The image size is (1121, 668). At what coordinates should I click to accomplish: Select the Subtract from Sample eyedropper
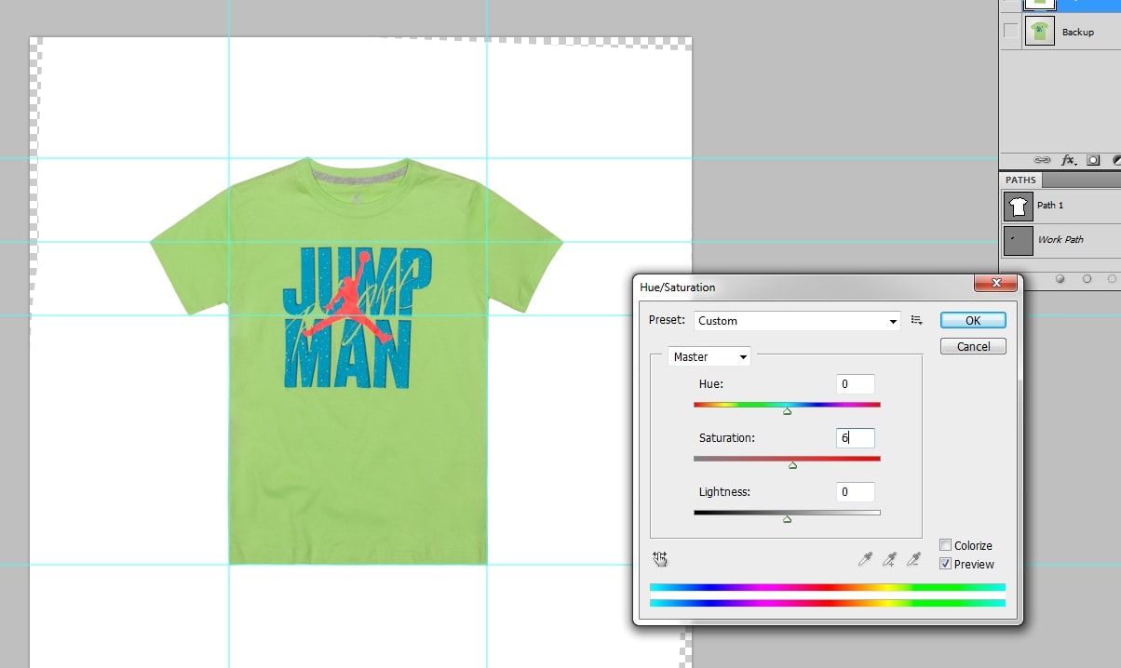tap(913, 559)
